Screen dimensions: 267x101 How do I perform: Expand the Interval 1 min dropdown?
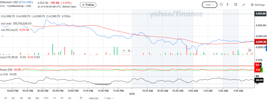coord(109,98)
